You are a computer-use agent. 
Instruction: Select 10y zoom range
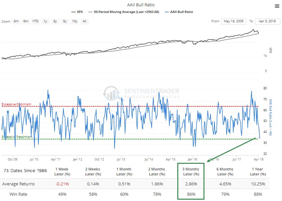pyautogui.click(x=75, y=21)
